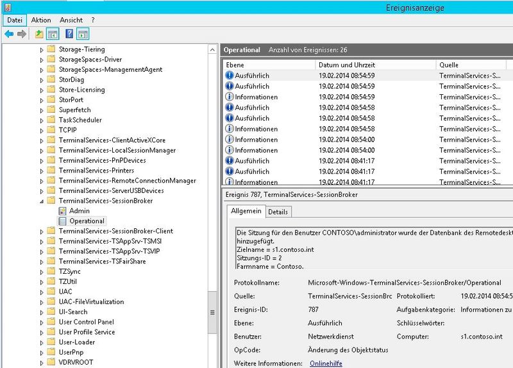513x368 pixels.
Task: Expand the StorageSpaces-Driver node
Action: pos(42,60)
